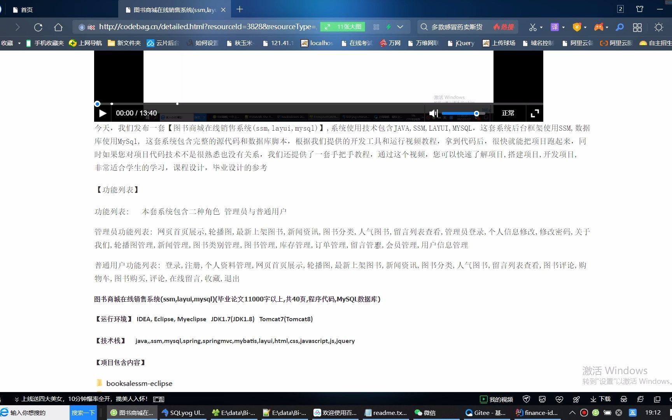Screen dimensions: 672x420
Task: Open the skin shirt icon in title bar
Action: click(640, 9)
